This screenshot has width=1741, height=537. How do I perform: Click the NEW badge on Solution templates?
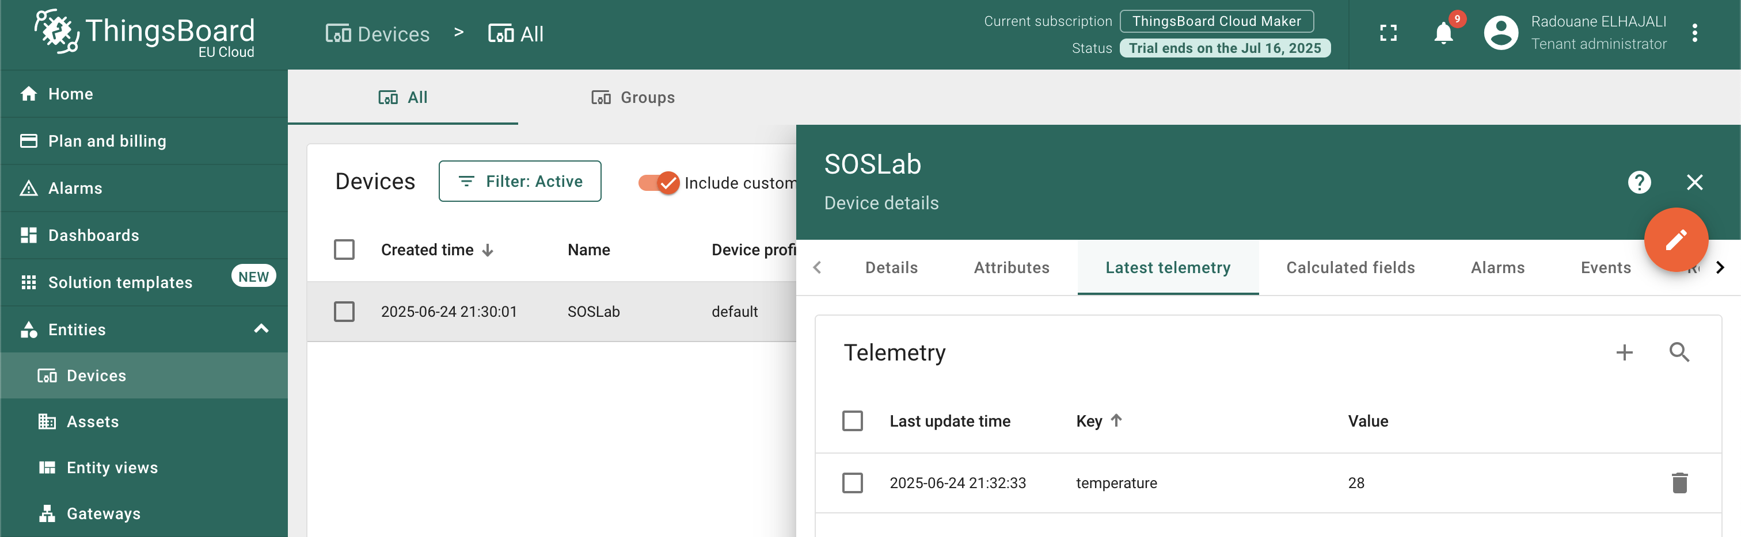point(253,277)
